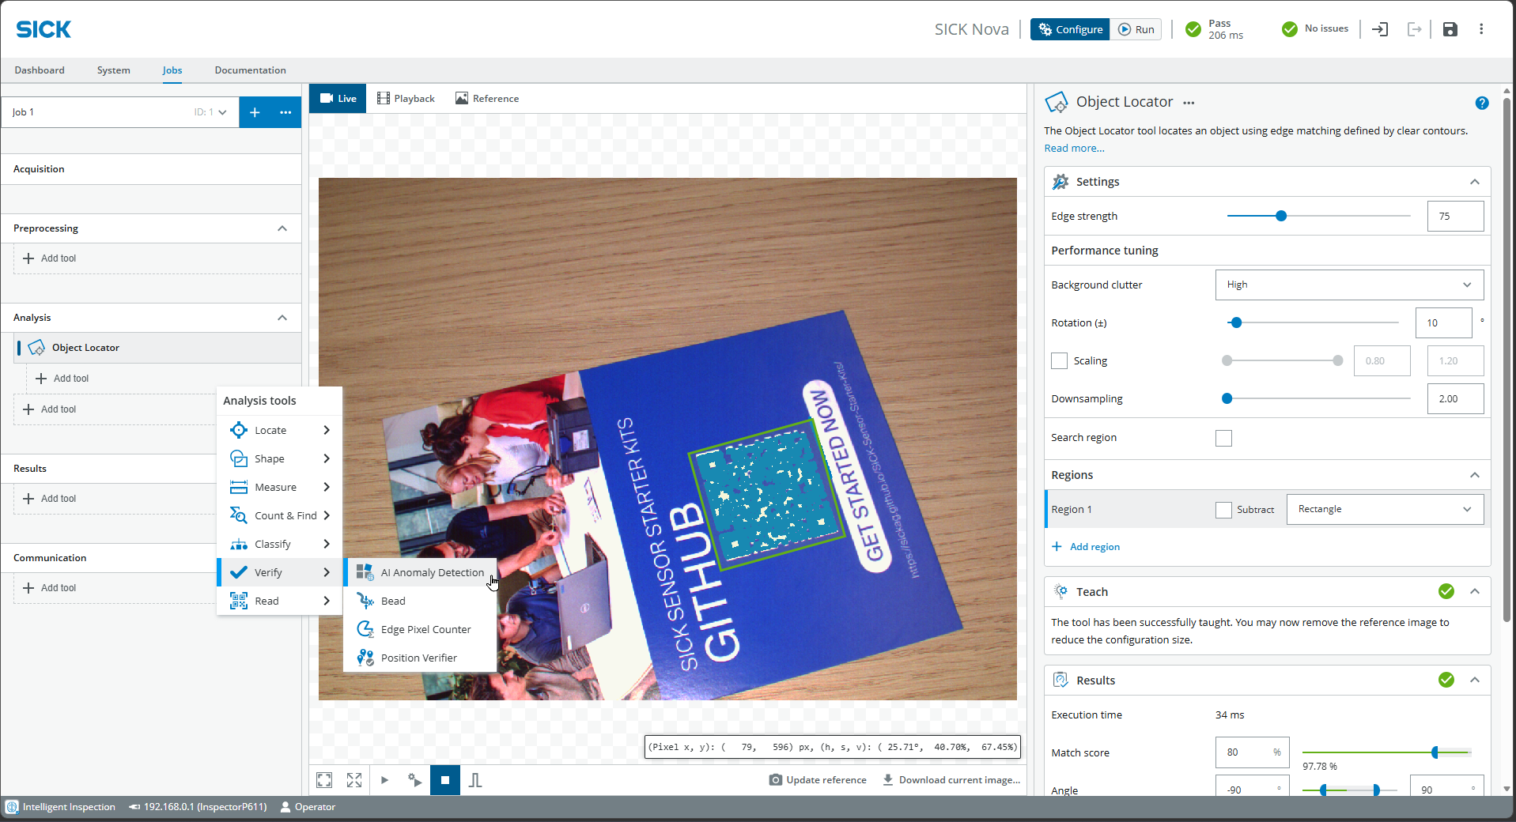Collapse the Settings panel

click(x=1475, y=182)
